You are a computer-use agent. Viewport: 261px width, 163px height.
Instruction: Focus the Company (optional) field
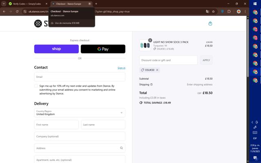pos(80,137)
